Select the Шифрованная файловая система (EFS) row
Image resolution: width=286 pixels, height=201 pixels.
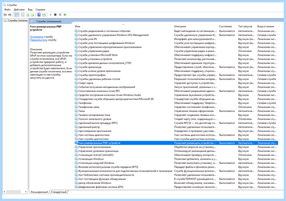176,187
